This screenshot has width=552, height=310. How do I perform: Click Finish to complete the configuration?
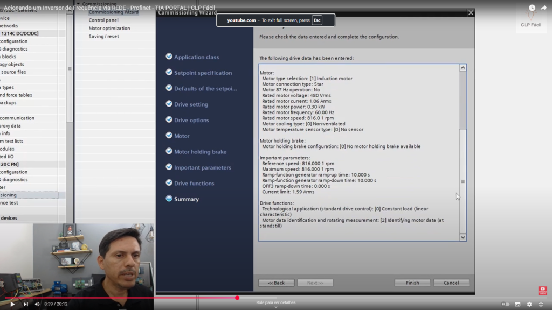[412, 283]
